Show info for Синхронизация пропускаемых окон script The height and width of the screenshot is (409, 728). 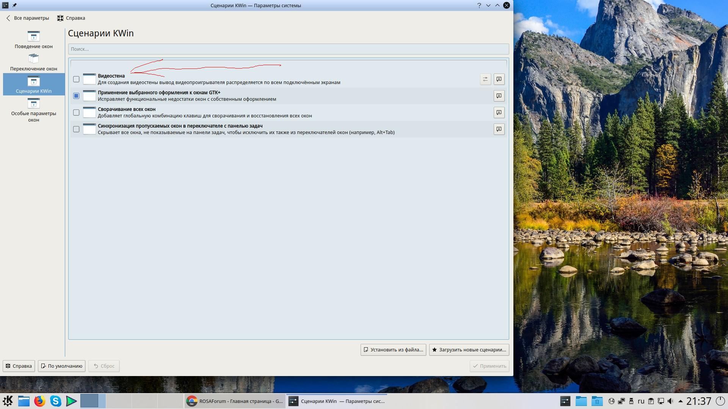499,129
